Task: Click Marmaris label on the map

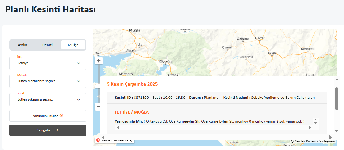Action: [126, 74]
